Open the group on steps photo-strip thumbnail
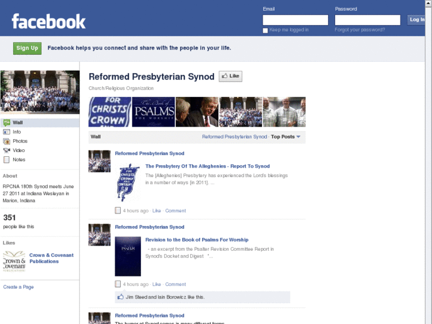Viewport: 432px width, 324px height. tap(241, 112)
